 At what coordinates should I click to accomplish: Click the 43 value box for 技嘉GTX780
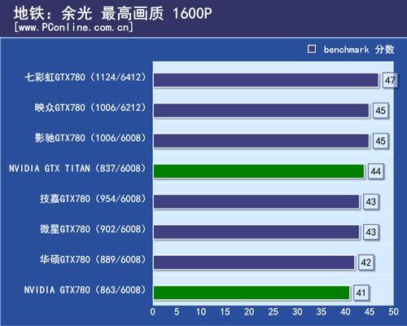[370, 202]
